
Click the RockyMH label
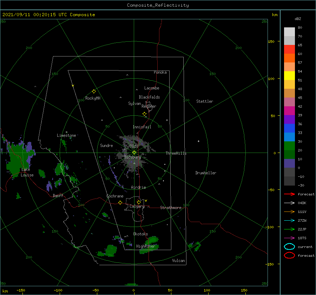click(93, 98)
